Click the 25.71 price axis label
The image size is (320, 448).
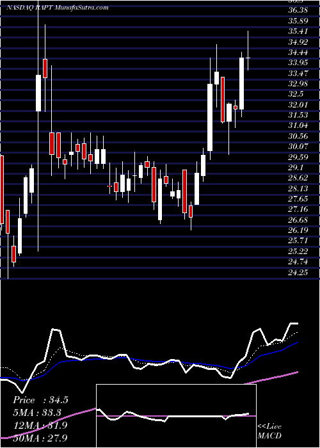pos(298,241)
